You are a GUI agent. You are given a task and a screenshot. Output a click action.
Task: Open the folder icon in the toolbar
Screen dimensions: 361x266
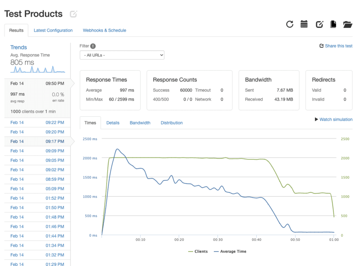347,24
